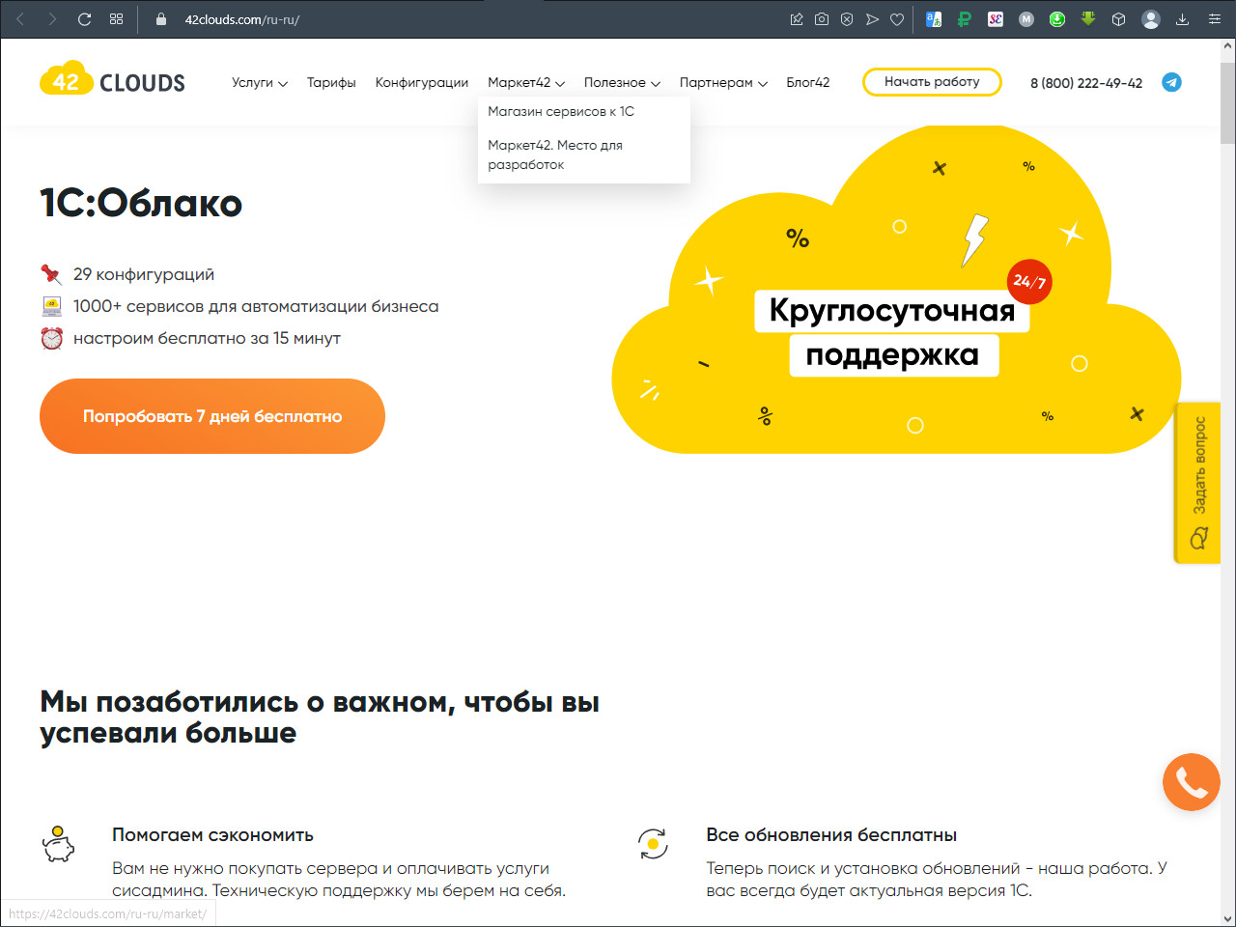Screen dimensions: 1236x927
Task: Open the Конфигурации menu item
Action: pyautogui.click(x=422, y=82)
